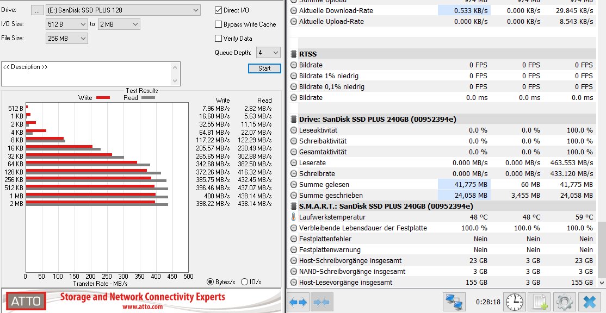Close sensors window with blue X icon

(x=590, y=302)
